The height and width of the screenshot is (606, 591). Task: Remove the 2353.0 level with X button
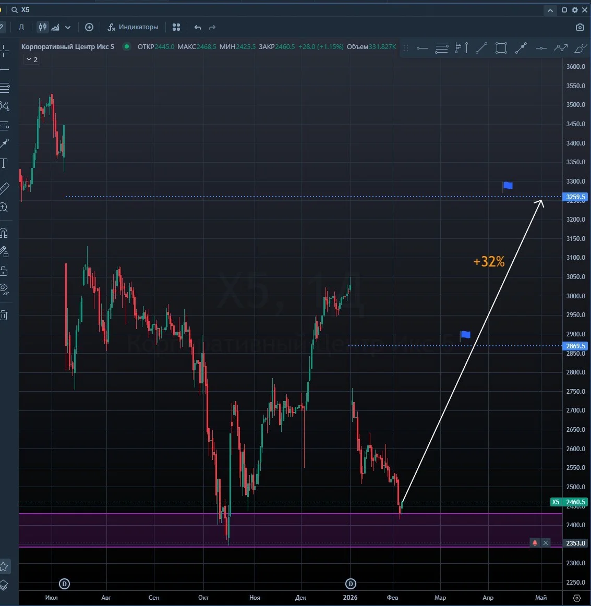pyautogui.click(x=546, y=543)
